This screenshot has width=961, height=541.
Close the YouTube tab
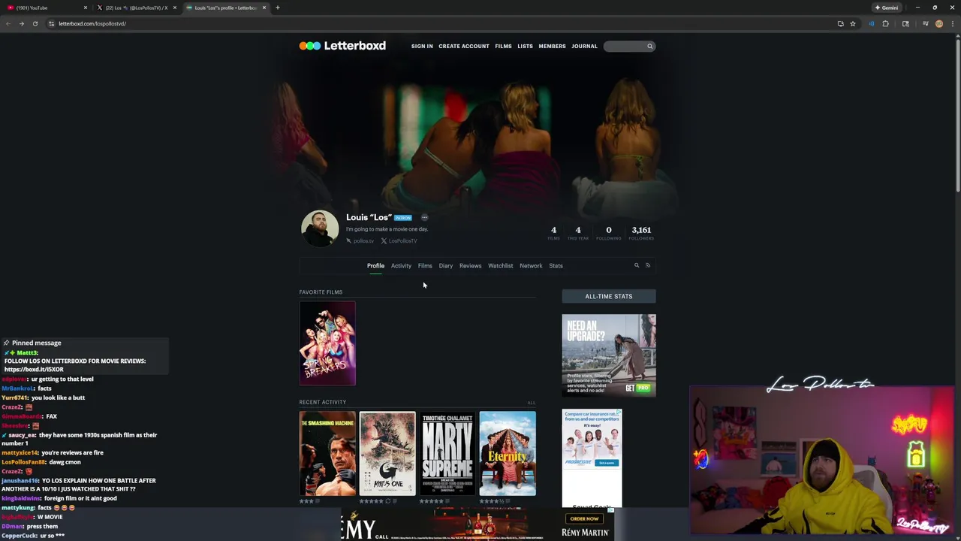click(x=85, y=8)
